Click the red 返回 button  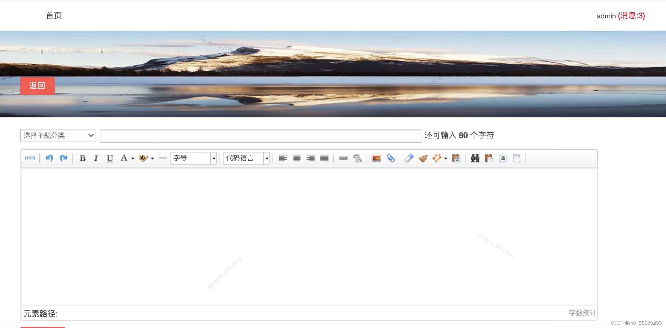(x=37, y=86)
